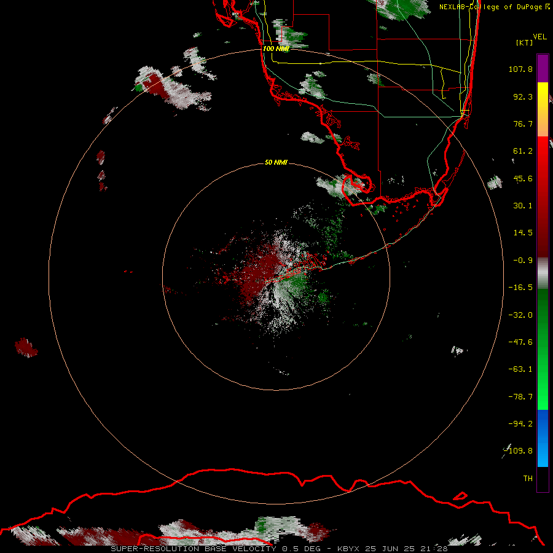
Task: Click the green segment of velocity color bar
Action: coord(543,349)
